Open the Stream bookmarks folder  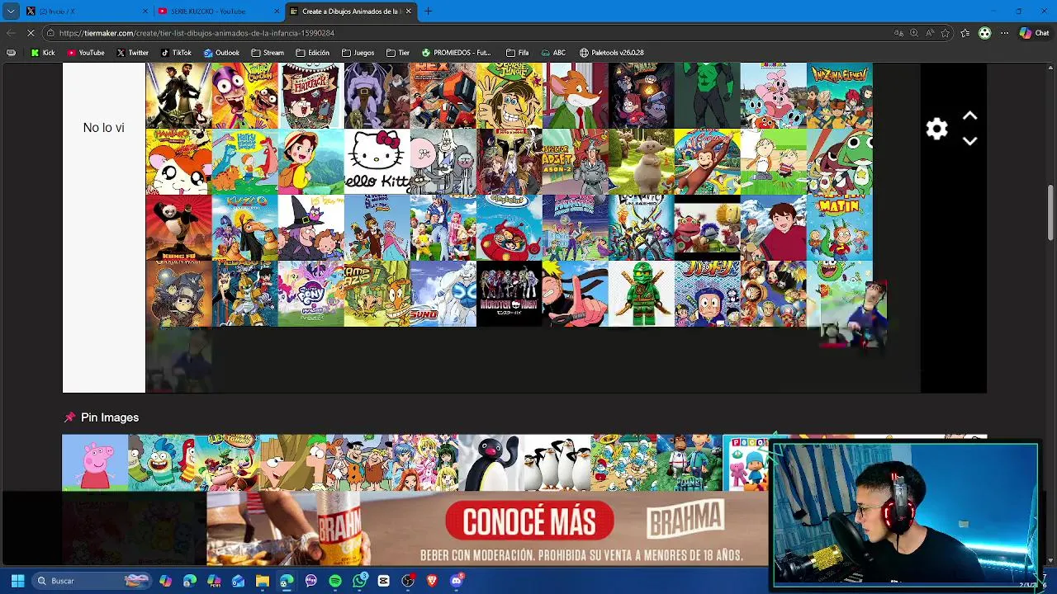point(268,53)
